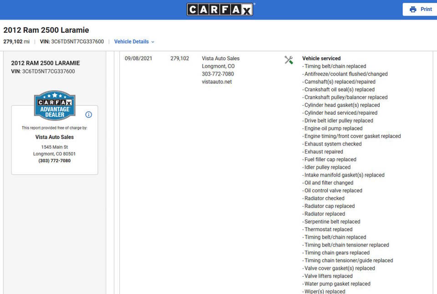Select Timing chain tensioner/guide replaced entry
This screenshot has width=437, height=294.
coord(347,261)
